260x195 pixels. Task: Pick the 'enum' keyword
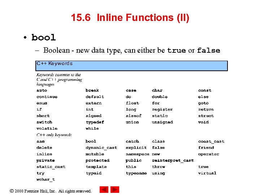point(42,103)
